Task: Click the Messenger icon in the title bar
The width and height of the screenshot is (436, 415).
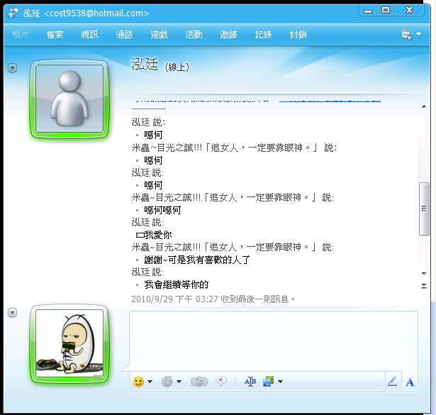Action: (13, 13)
